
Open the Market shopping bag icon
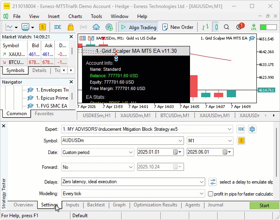click(70, 27)
